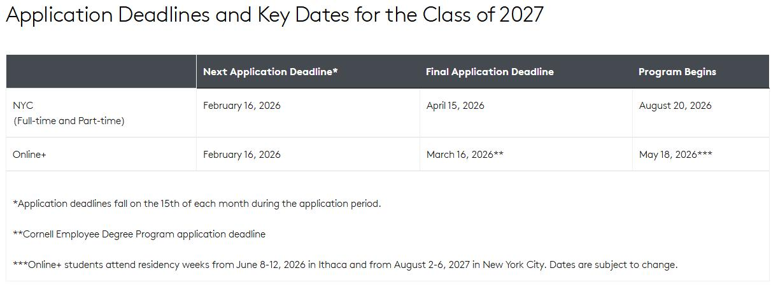Click the Online+ row label
This screenshot has height=289, width=771.
click(29, 155)
